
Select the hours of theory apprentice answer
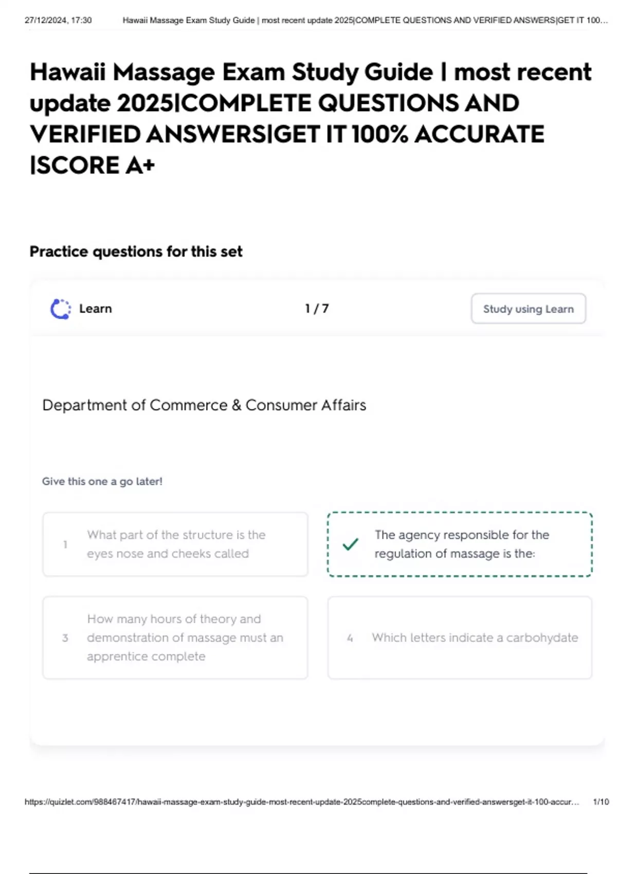click(175, 638)
